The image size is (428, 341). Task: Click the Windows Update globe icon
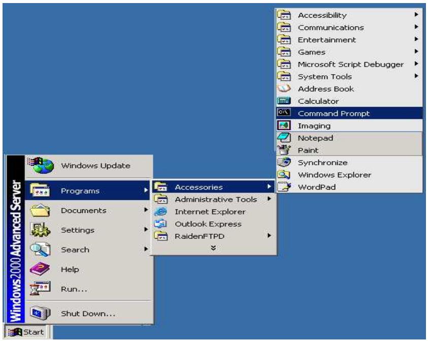[41, 165]
